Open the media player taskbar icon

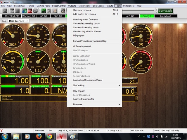(x=27, y=136)
